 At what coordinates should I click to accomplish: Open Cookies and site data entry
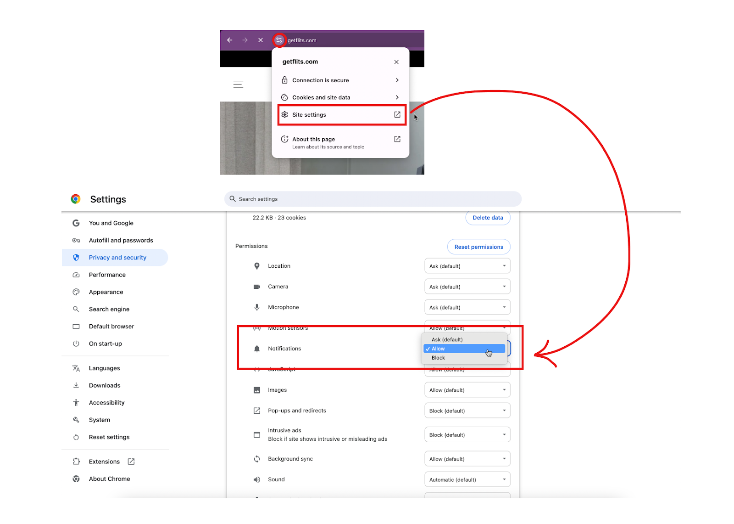[340, 97]
